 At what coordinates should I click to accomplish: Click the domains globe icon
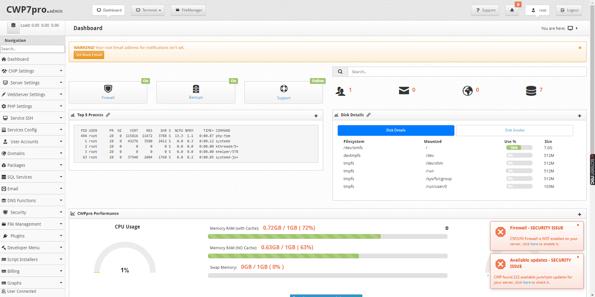[467, 91]
